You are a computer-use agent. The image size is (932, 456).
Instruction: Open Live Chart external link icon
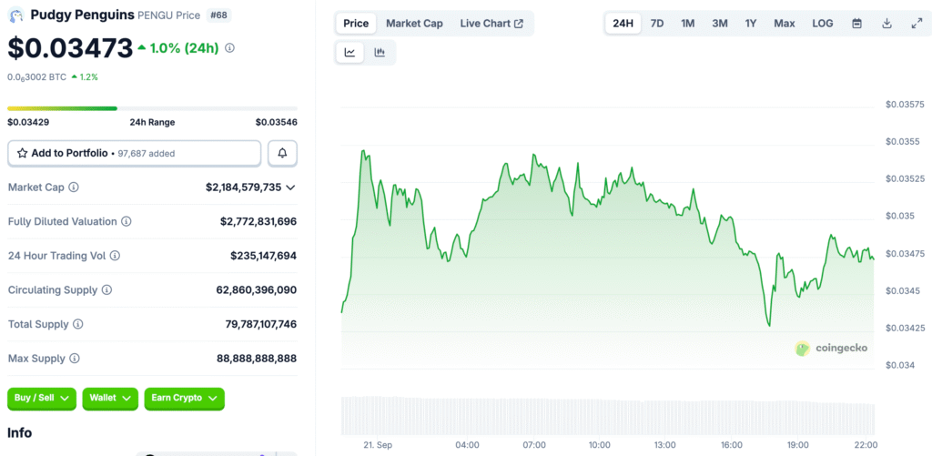tap(519, 24)
